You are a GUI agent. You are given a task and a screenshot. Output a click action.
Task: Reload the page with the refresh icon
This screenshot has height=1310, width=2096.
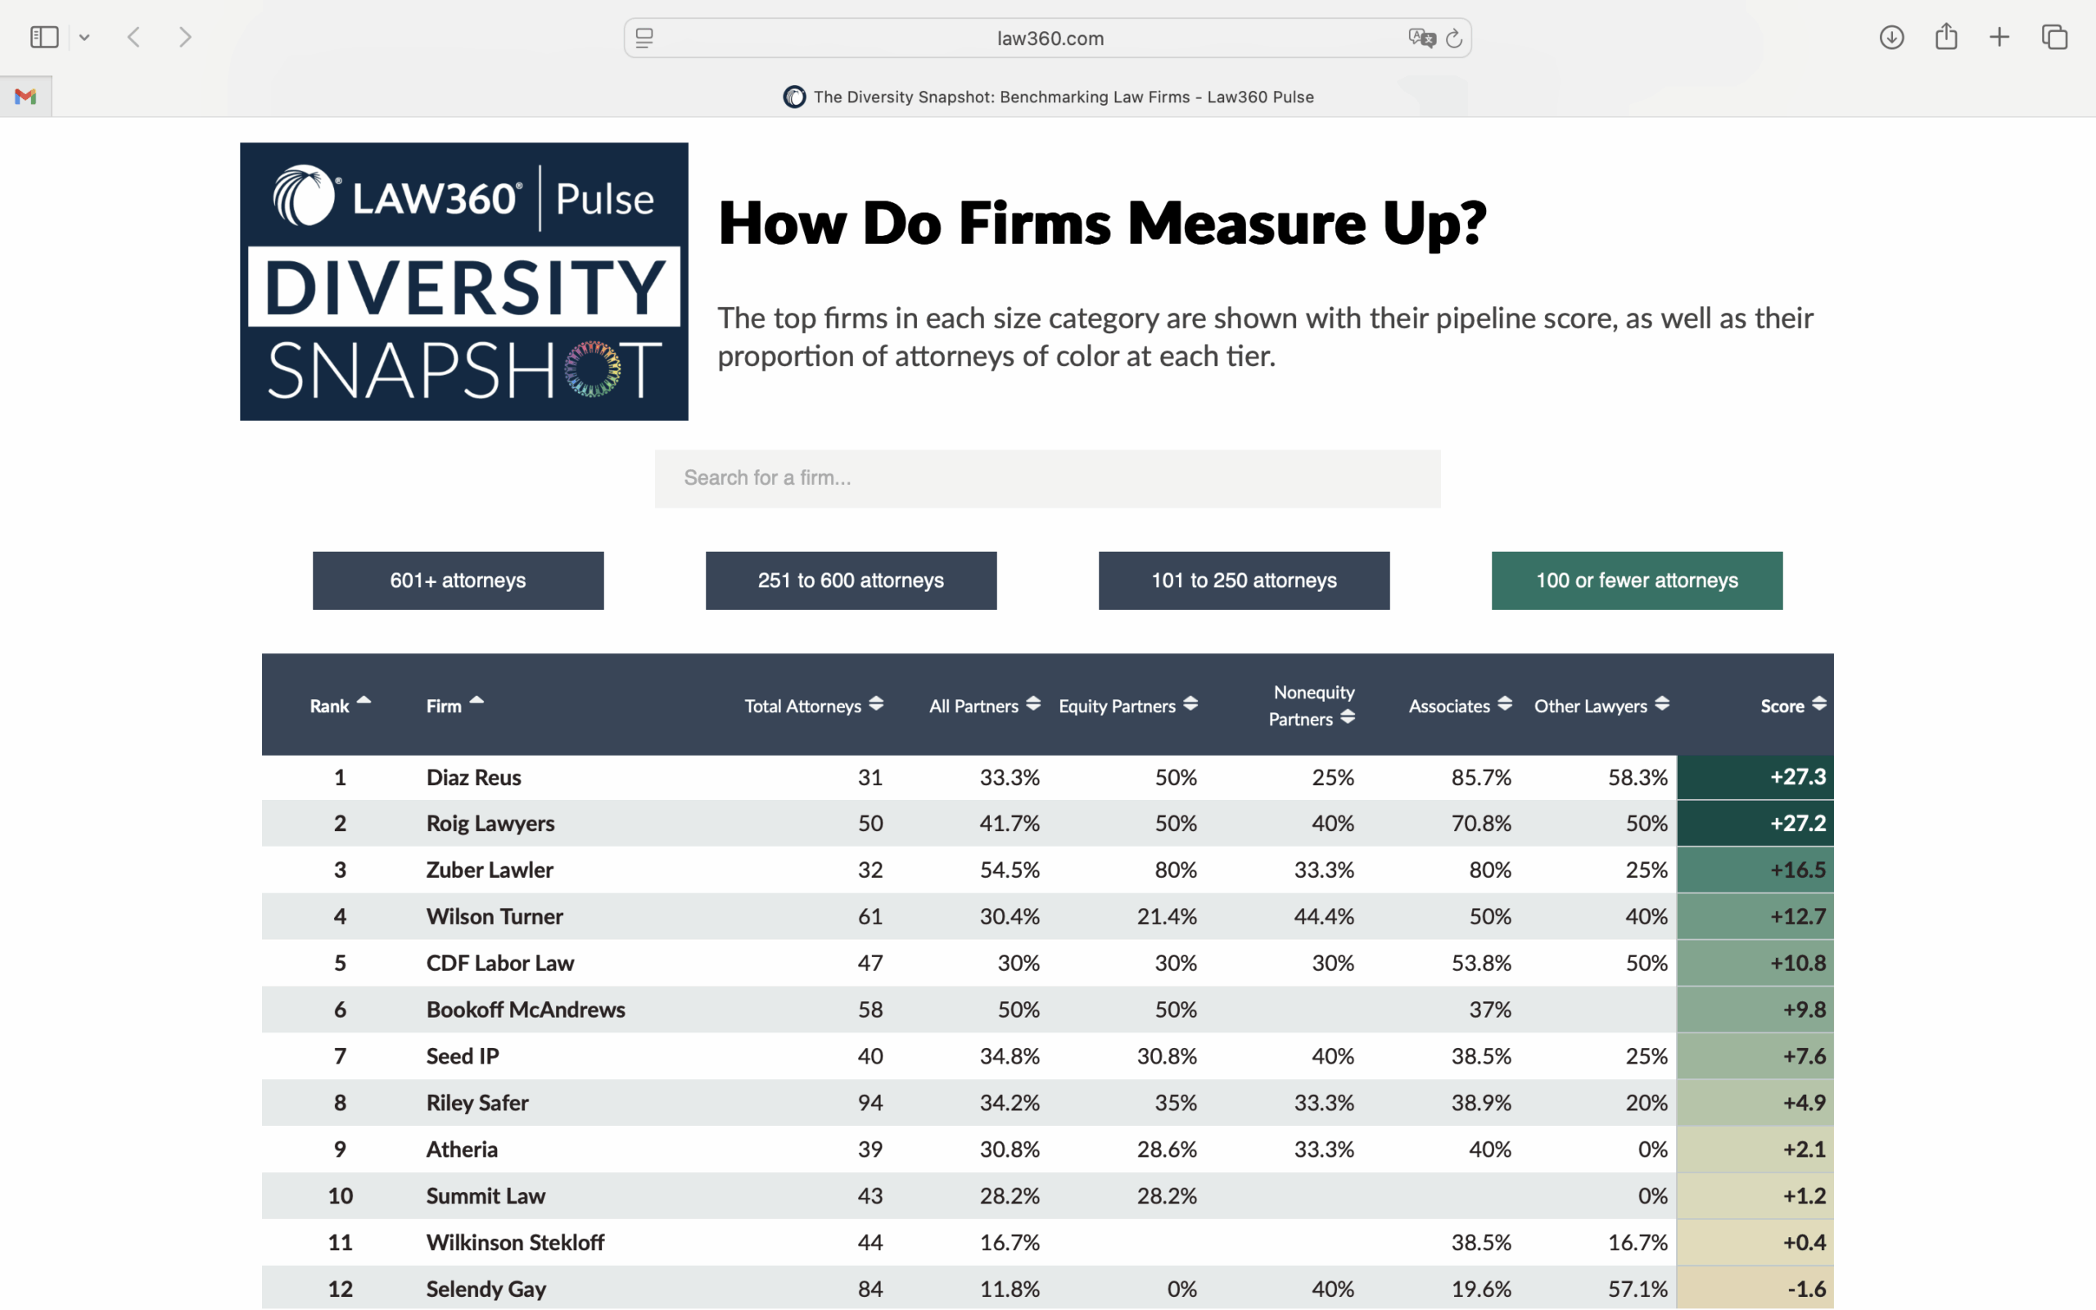[x=1454, y=38]
